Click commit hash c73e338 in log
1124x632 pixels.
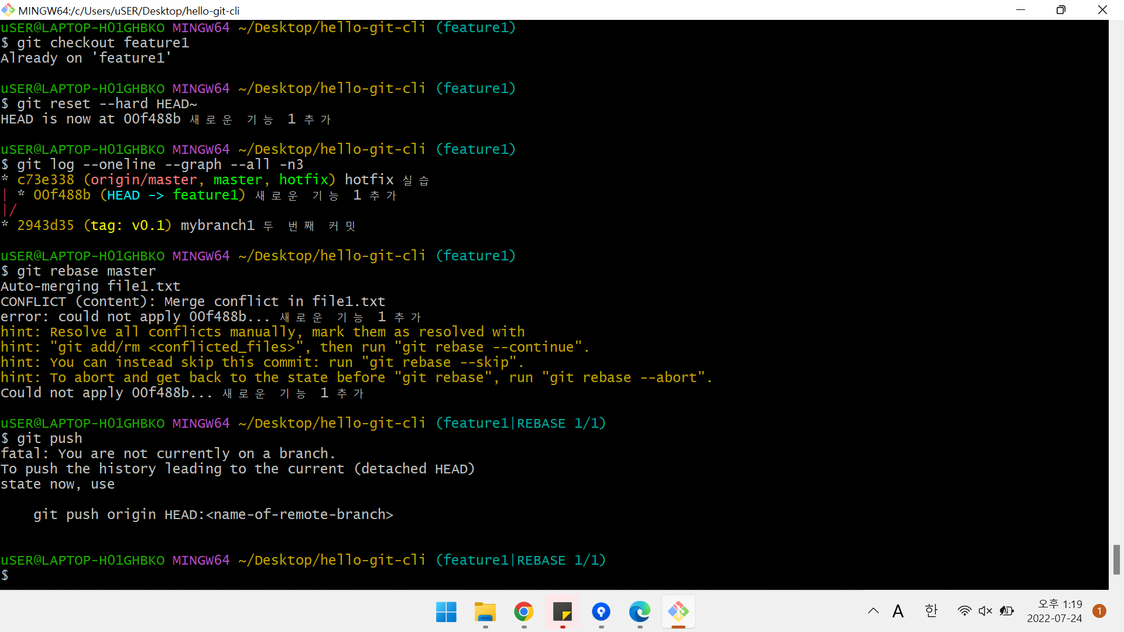tap(46, 180)
